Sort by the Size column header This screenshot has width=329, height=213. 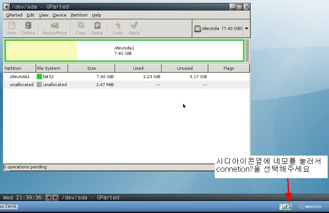point(91,68)
